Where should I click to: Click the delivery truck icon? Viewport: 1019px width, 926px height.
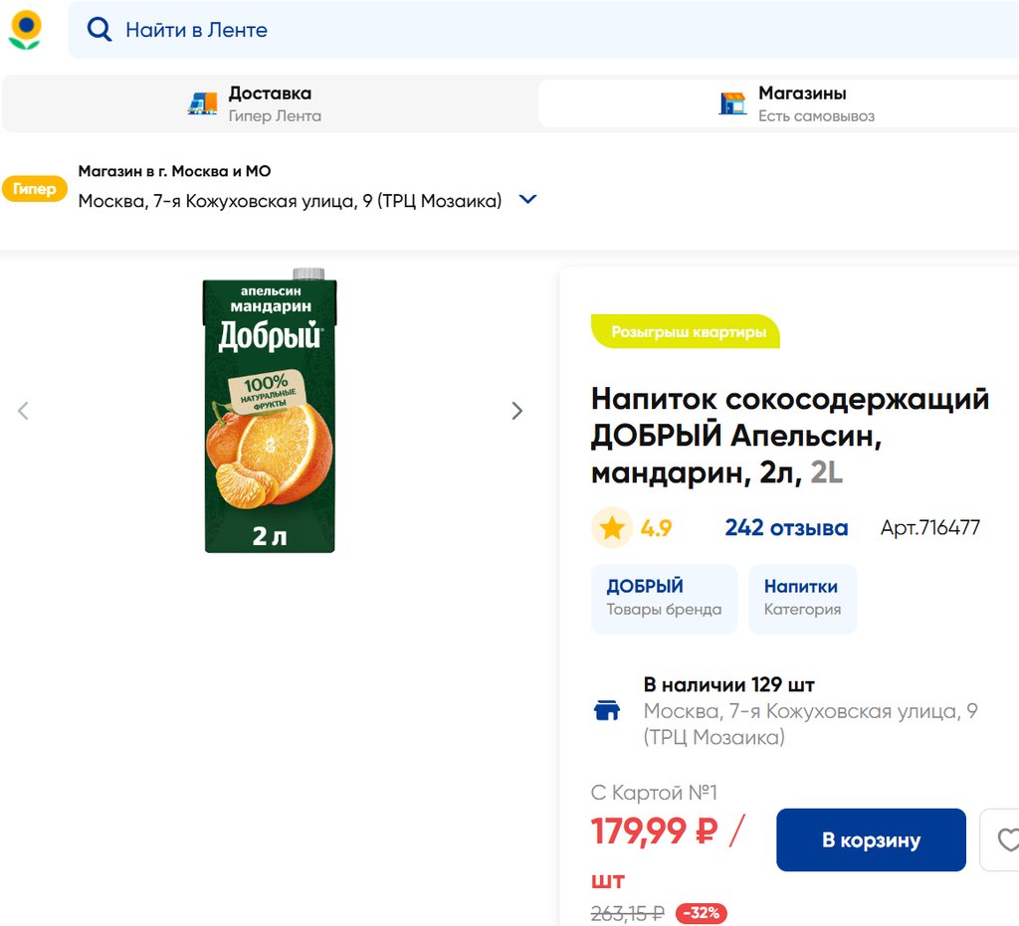click(x=202, y=103)
